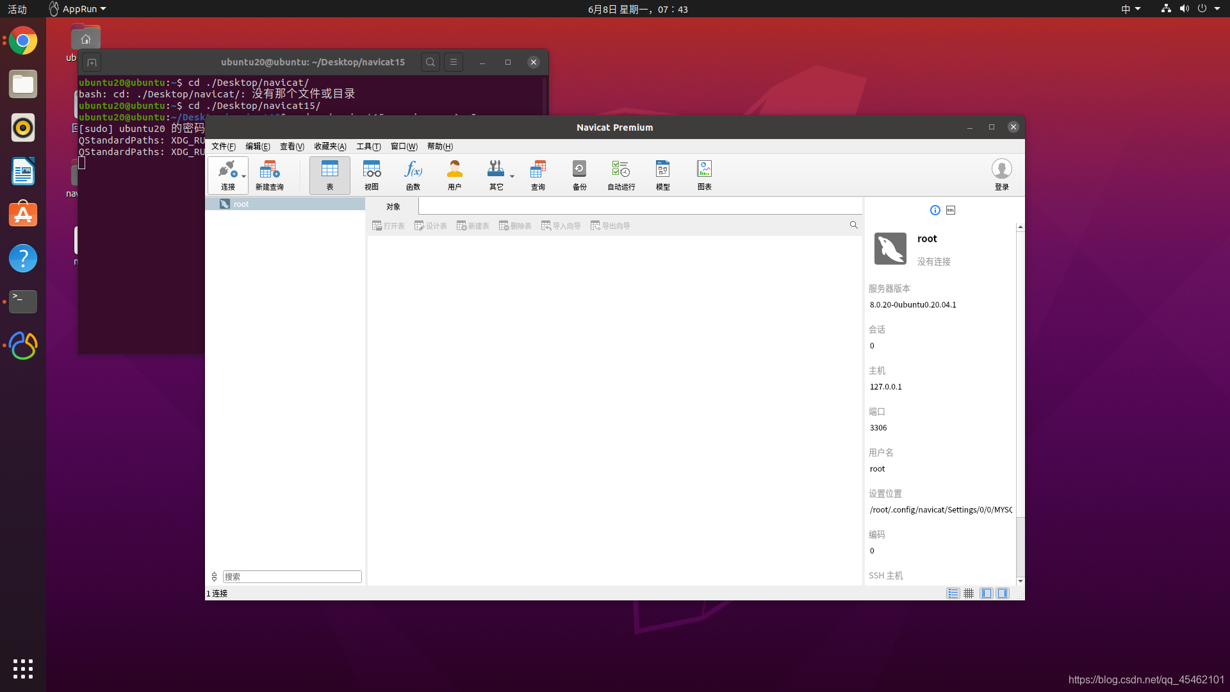Open the View (查看) menu
The height and width of the screenshot is (692, 1230).
(292, 146)
